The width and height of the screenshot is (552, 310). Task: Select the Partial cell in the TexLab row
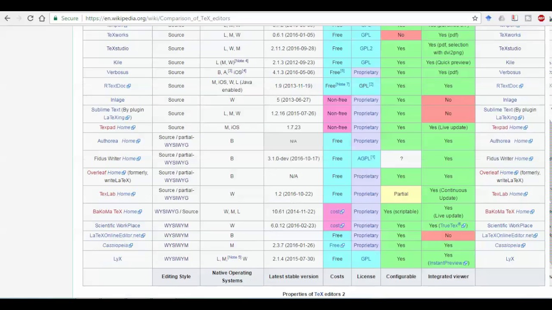[x=401, y=194]
